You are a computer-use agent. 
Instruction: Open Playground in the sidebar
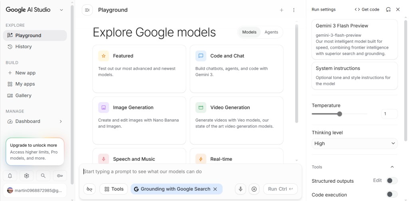tap(35, 35)
